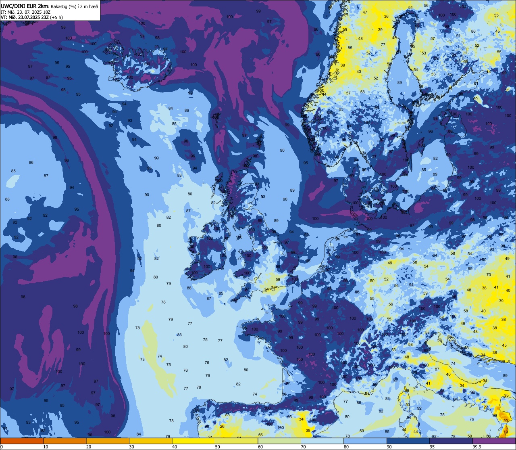Click the parameter text "Rakastig (%) í 2 m hæð"
Viewport: 516px width, 450px height.
(x=74, y=6)
